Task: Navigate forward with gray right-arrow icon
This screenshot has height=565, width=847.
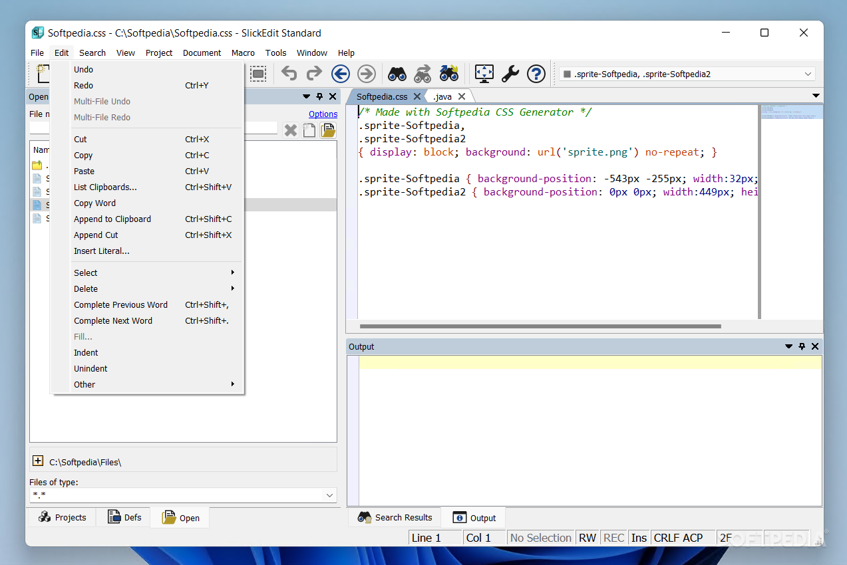Action: (367, 73)
